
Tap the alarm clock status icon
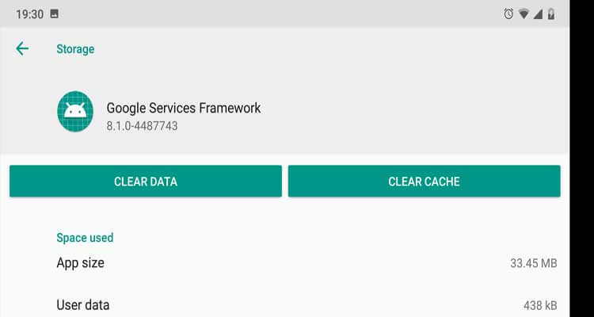tap(508, 13)
